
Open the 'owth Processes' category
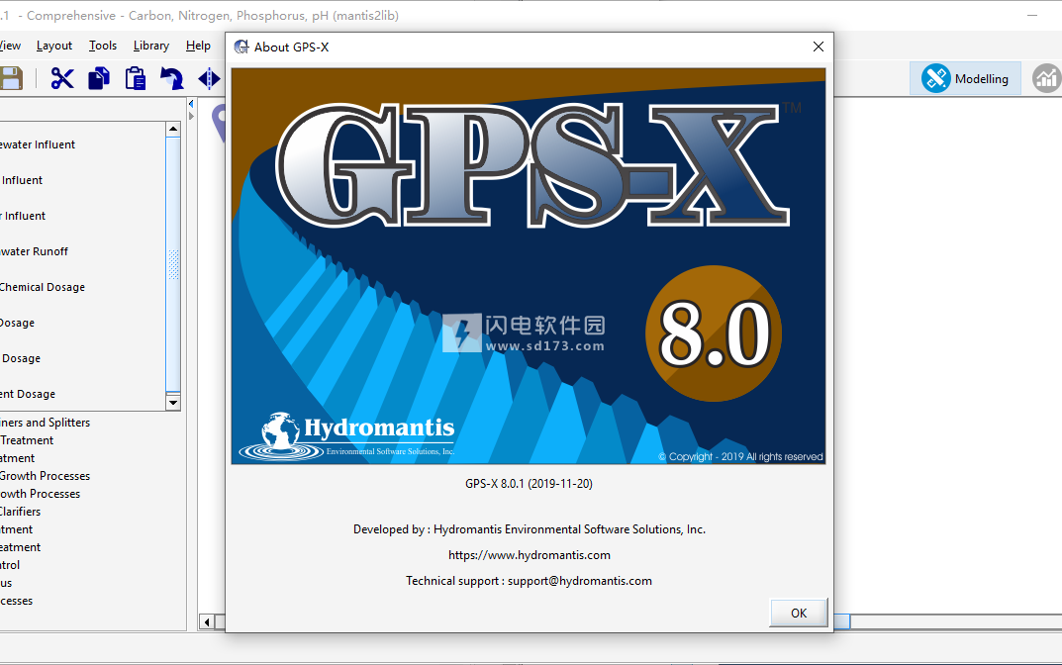pos(40,494)
